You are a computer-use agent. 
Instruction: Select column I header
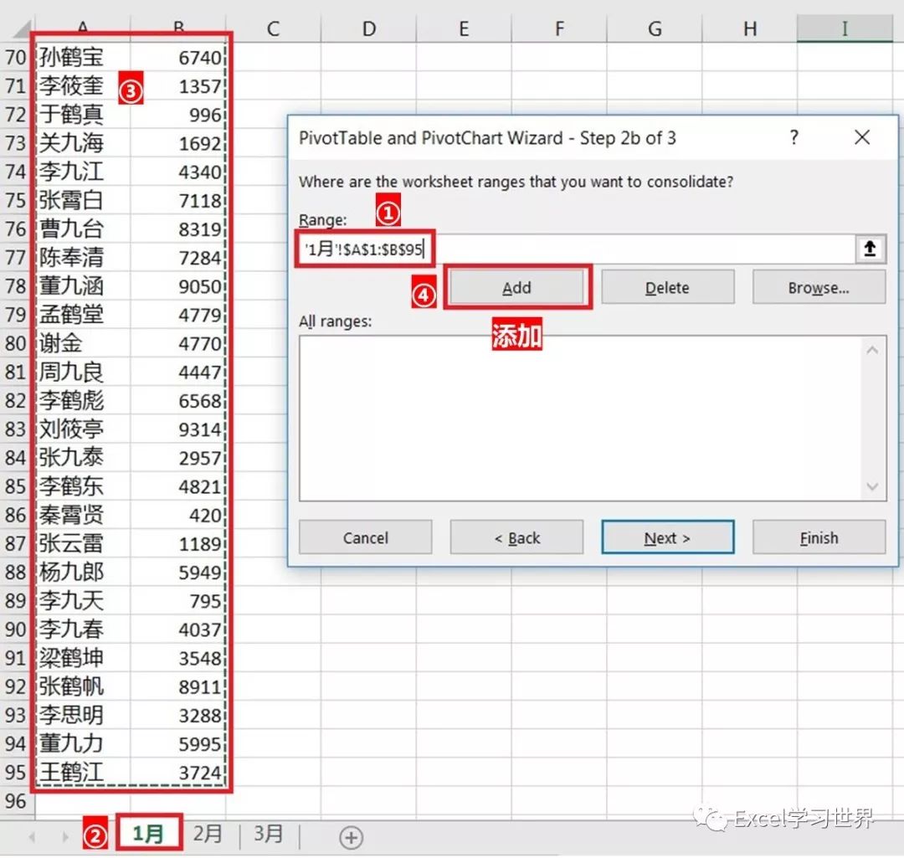point(844,28)
